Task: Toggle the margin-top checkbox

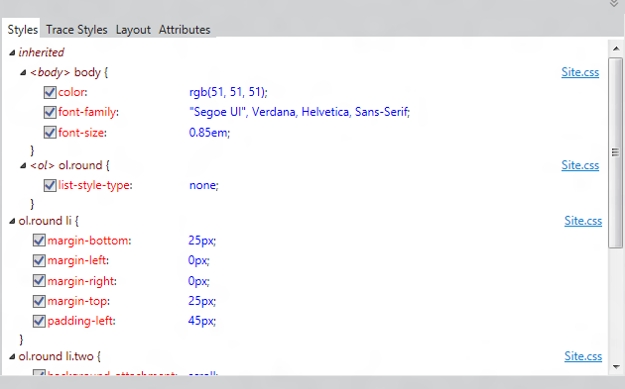Action: [39, 301]
